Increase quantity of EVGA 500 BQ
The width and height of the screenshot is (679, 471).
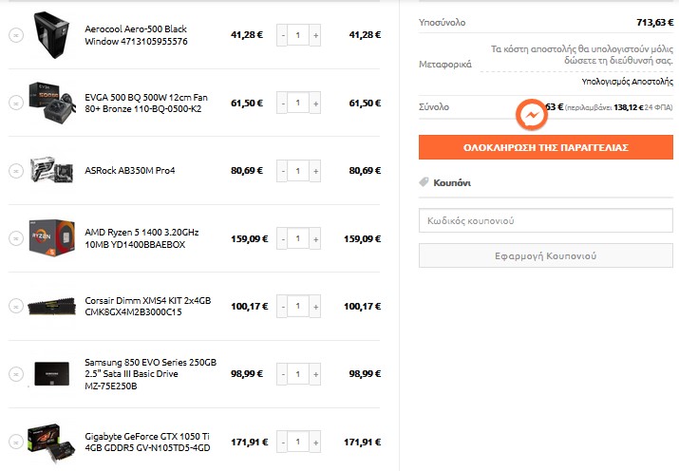click(315, 103)
